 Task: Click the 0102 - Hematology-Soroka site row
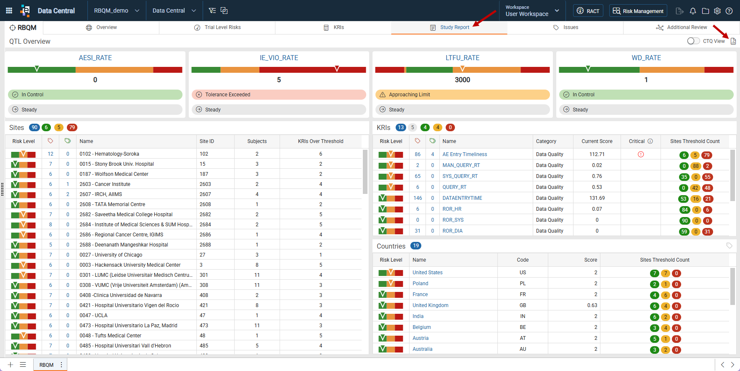coord(183,154)
